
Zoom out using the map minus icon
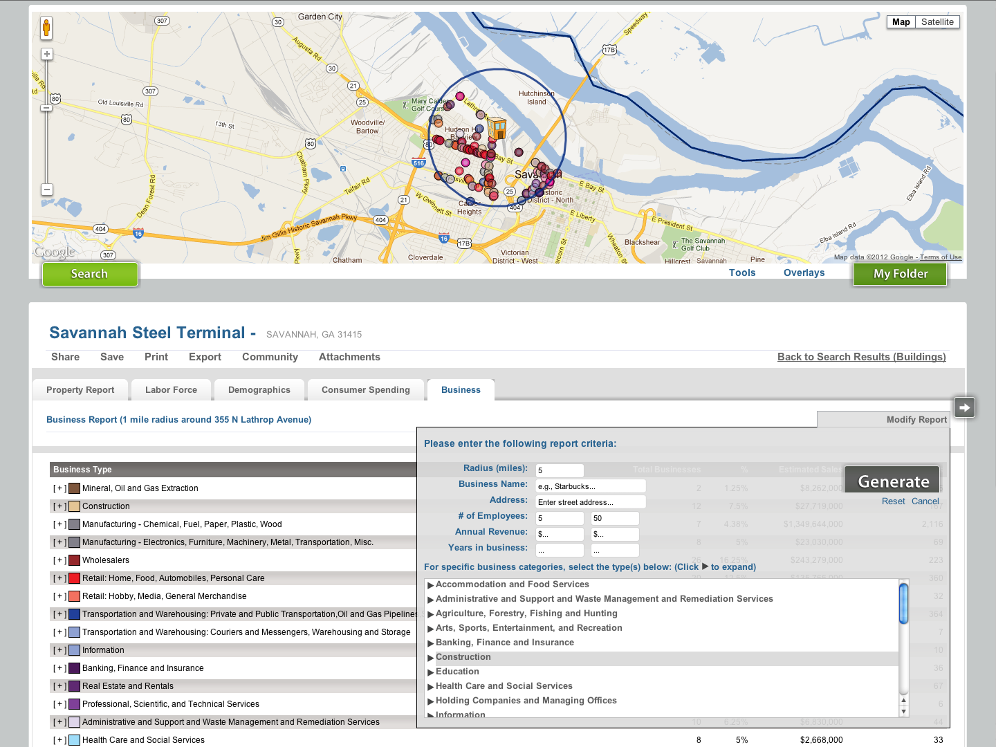point(46,190)
